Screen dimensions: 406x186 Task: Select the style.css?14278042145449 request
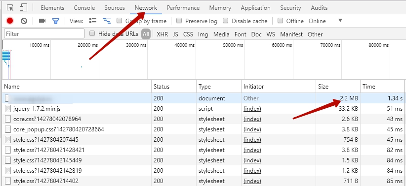[x=47, y=160]
